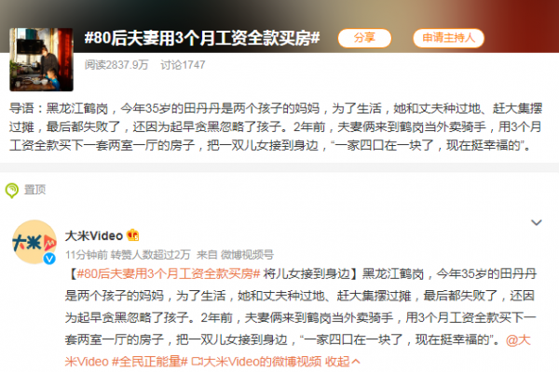Click the crown membership badge icon

132,235
